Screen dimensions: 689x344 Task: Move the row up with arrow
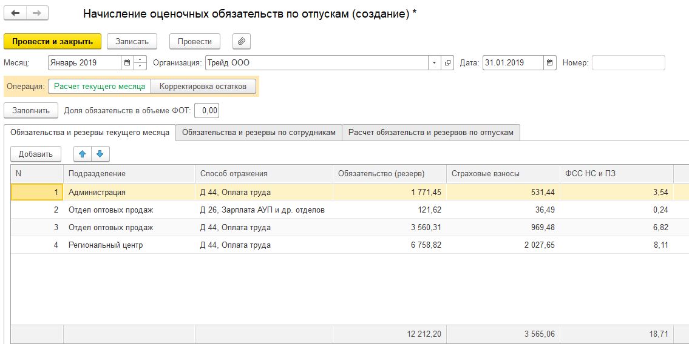click(83, 154)
